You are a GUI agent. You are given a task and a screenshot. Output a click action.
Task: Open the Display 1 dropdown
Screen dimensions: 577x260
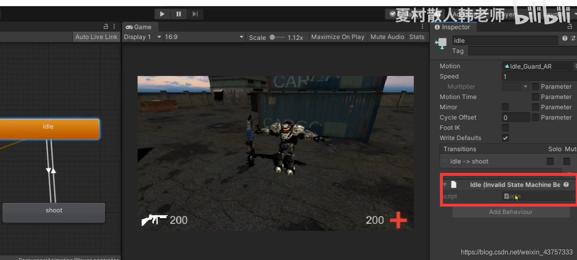(143, 37)
